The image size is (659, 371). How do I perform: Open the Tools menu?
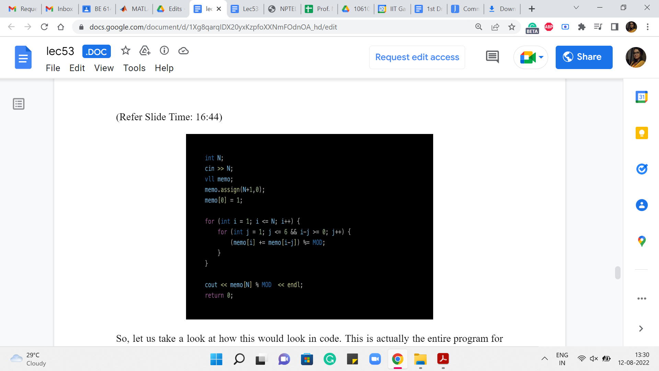pos(134,68)
